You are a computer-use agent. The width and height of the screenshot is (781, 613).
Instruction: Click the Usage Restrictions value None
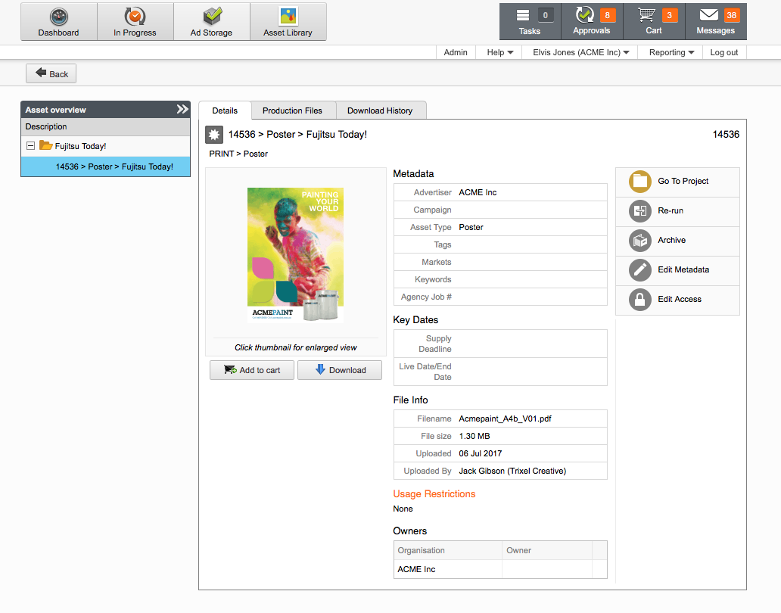tap(403, 509)
